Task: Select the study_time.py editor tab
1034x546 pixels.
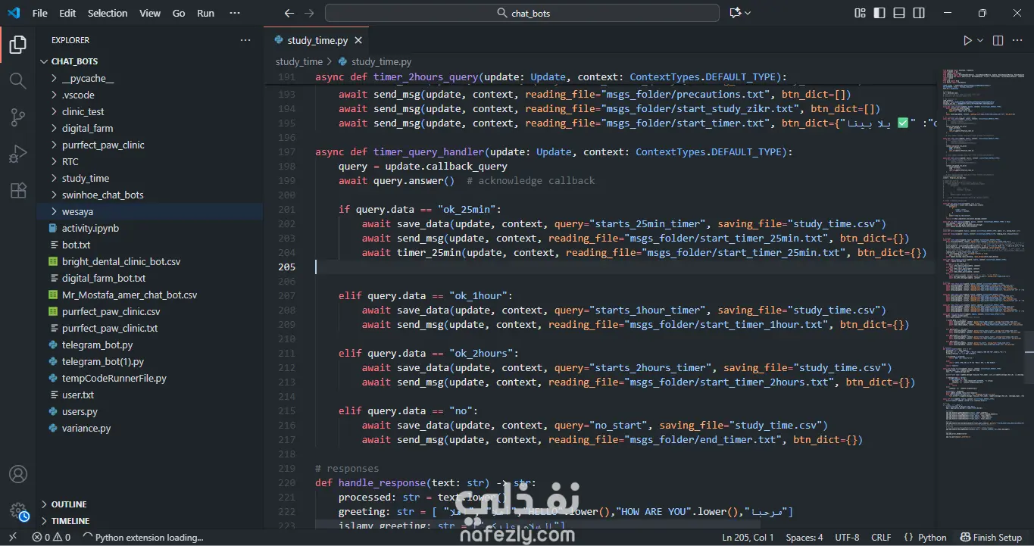Action: coord(317,41)
